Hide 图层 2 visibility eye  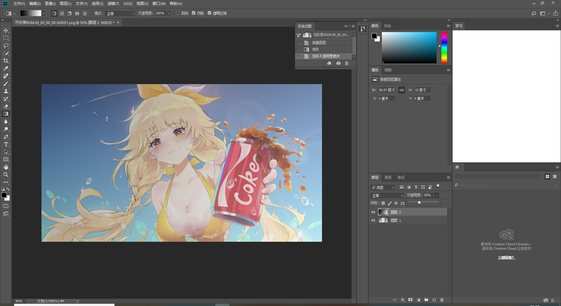coord(373,212)
